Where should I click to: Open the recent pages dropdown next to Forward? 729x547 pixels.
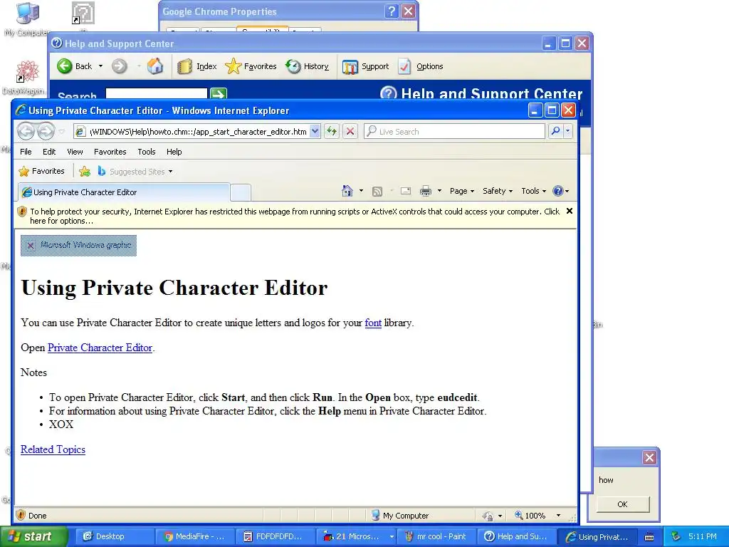point(63,132)
